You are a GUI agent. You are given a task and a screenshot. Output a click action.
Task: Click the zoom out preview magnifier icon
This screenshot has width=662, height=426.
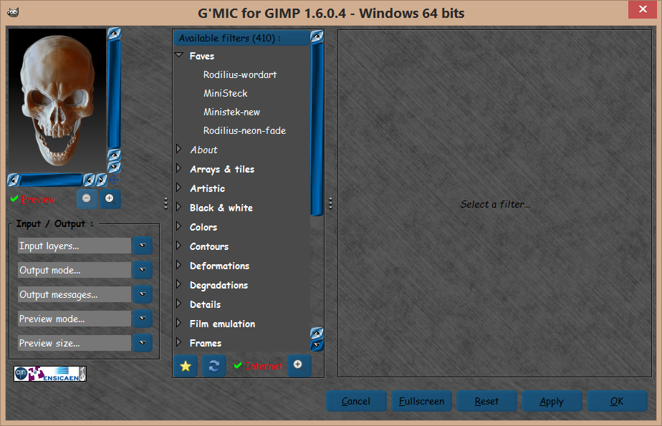point(87,198)
